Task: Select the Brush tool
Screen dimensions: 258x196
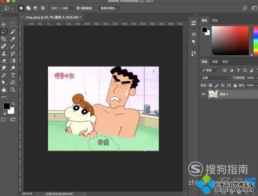Action: click(13, 46)
